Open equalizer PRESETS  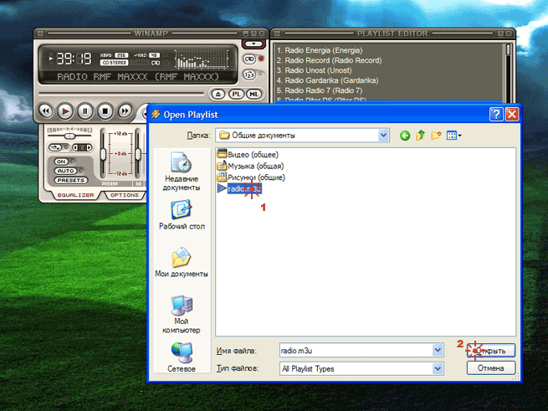click(x=71, y=181)
